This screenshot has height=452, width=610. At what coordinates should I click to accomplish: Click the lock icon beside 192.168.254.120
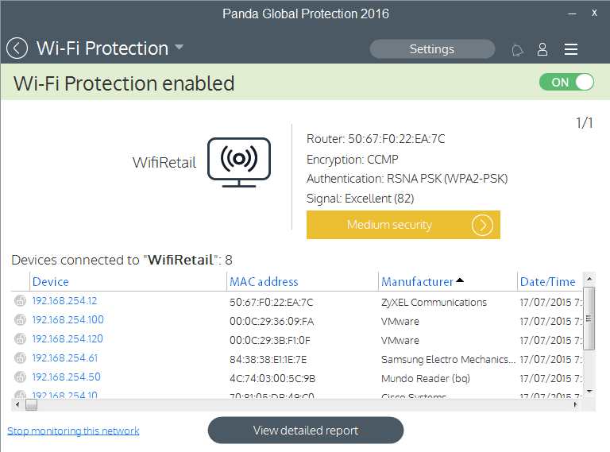pyautogui.click(x=20, y=339)
